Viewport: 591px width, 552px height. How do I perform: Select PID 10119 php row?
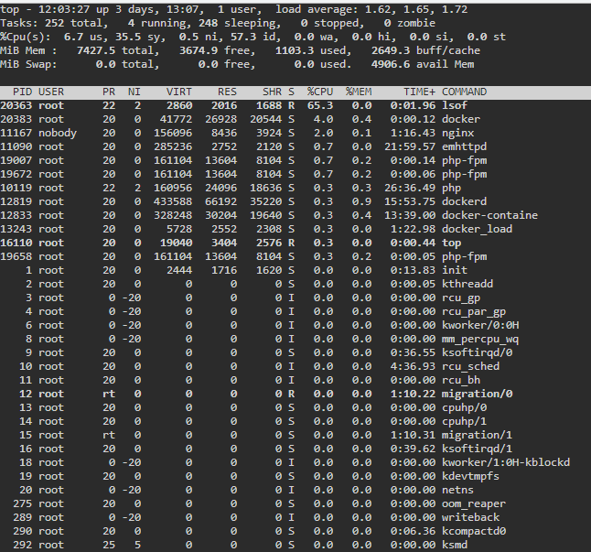[x=295, y=189]
